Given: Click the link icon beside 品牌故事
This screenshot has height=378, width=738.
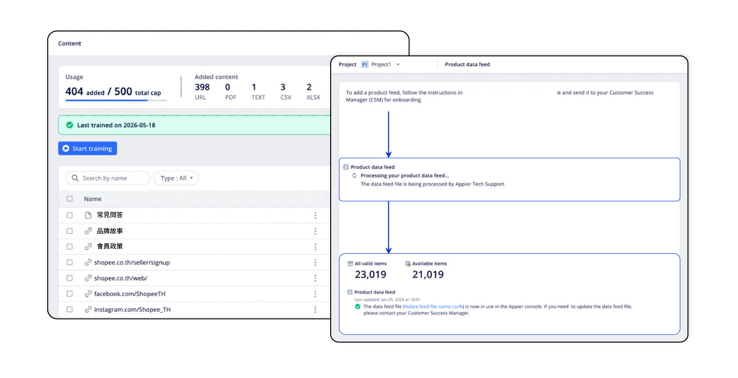Looking at the screenshot, I should (x=88, y=231).
